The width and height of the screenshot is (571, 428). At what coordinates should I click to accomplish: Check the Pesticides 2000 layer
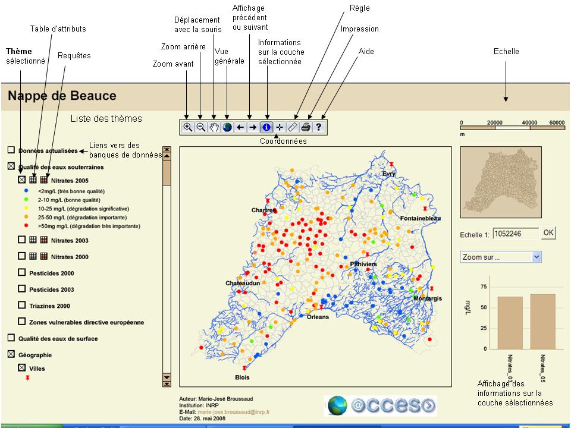(22, 273)
